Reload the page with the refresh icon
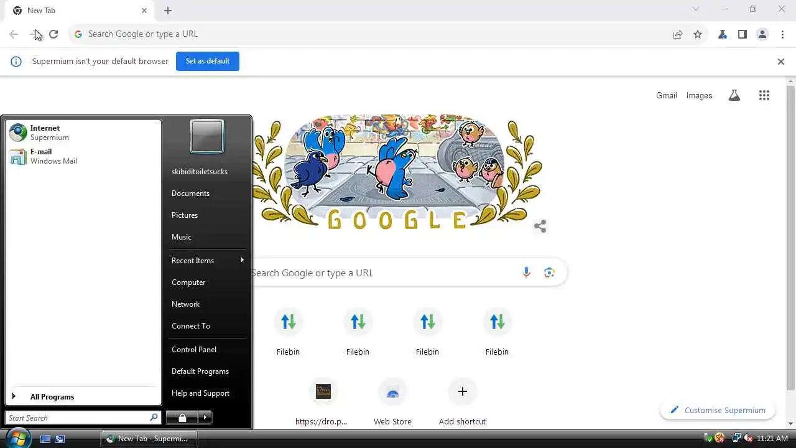This screenshot has height=448, width=796. [53, 34]
